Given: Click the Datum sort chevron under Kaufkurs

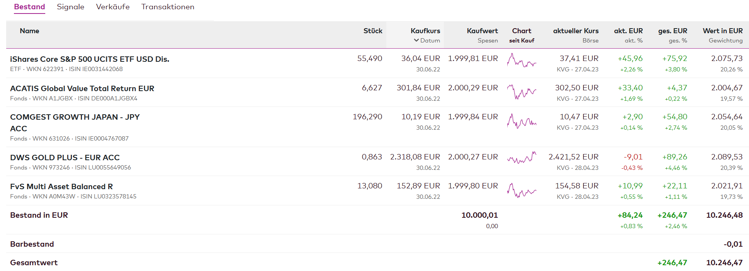Looking at the screenshot, I should 416,41.
